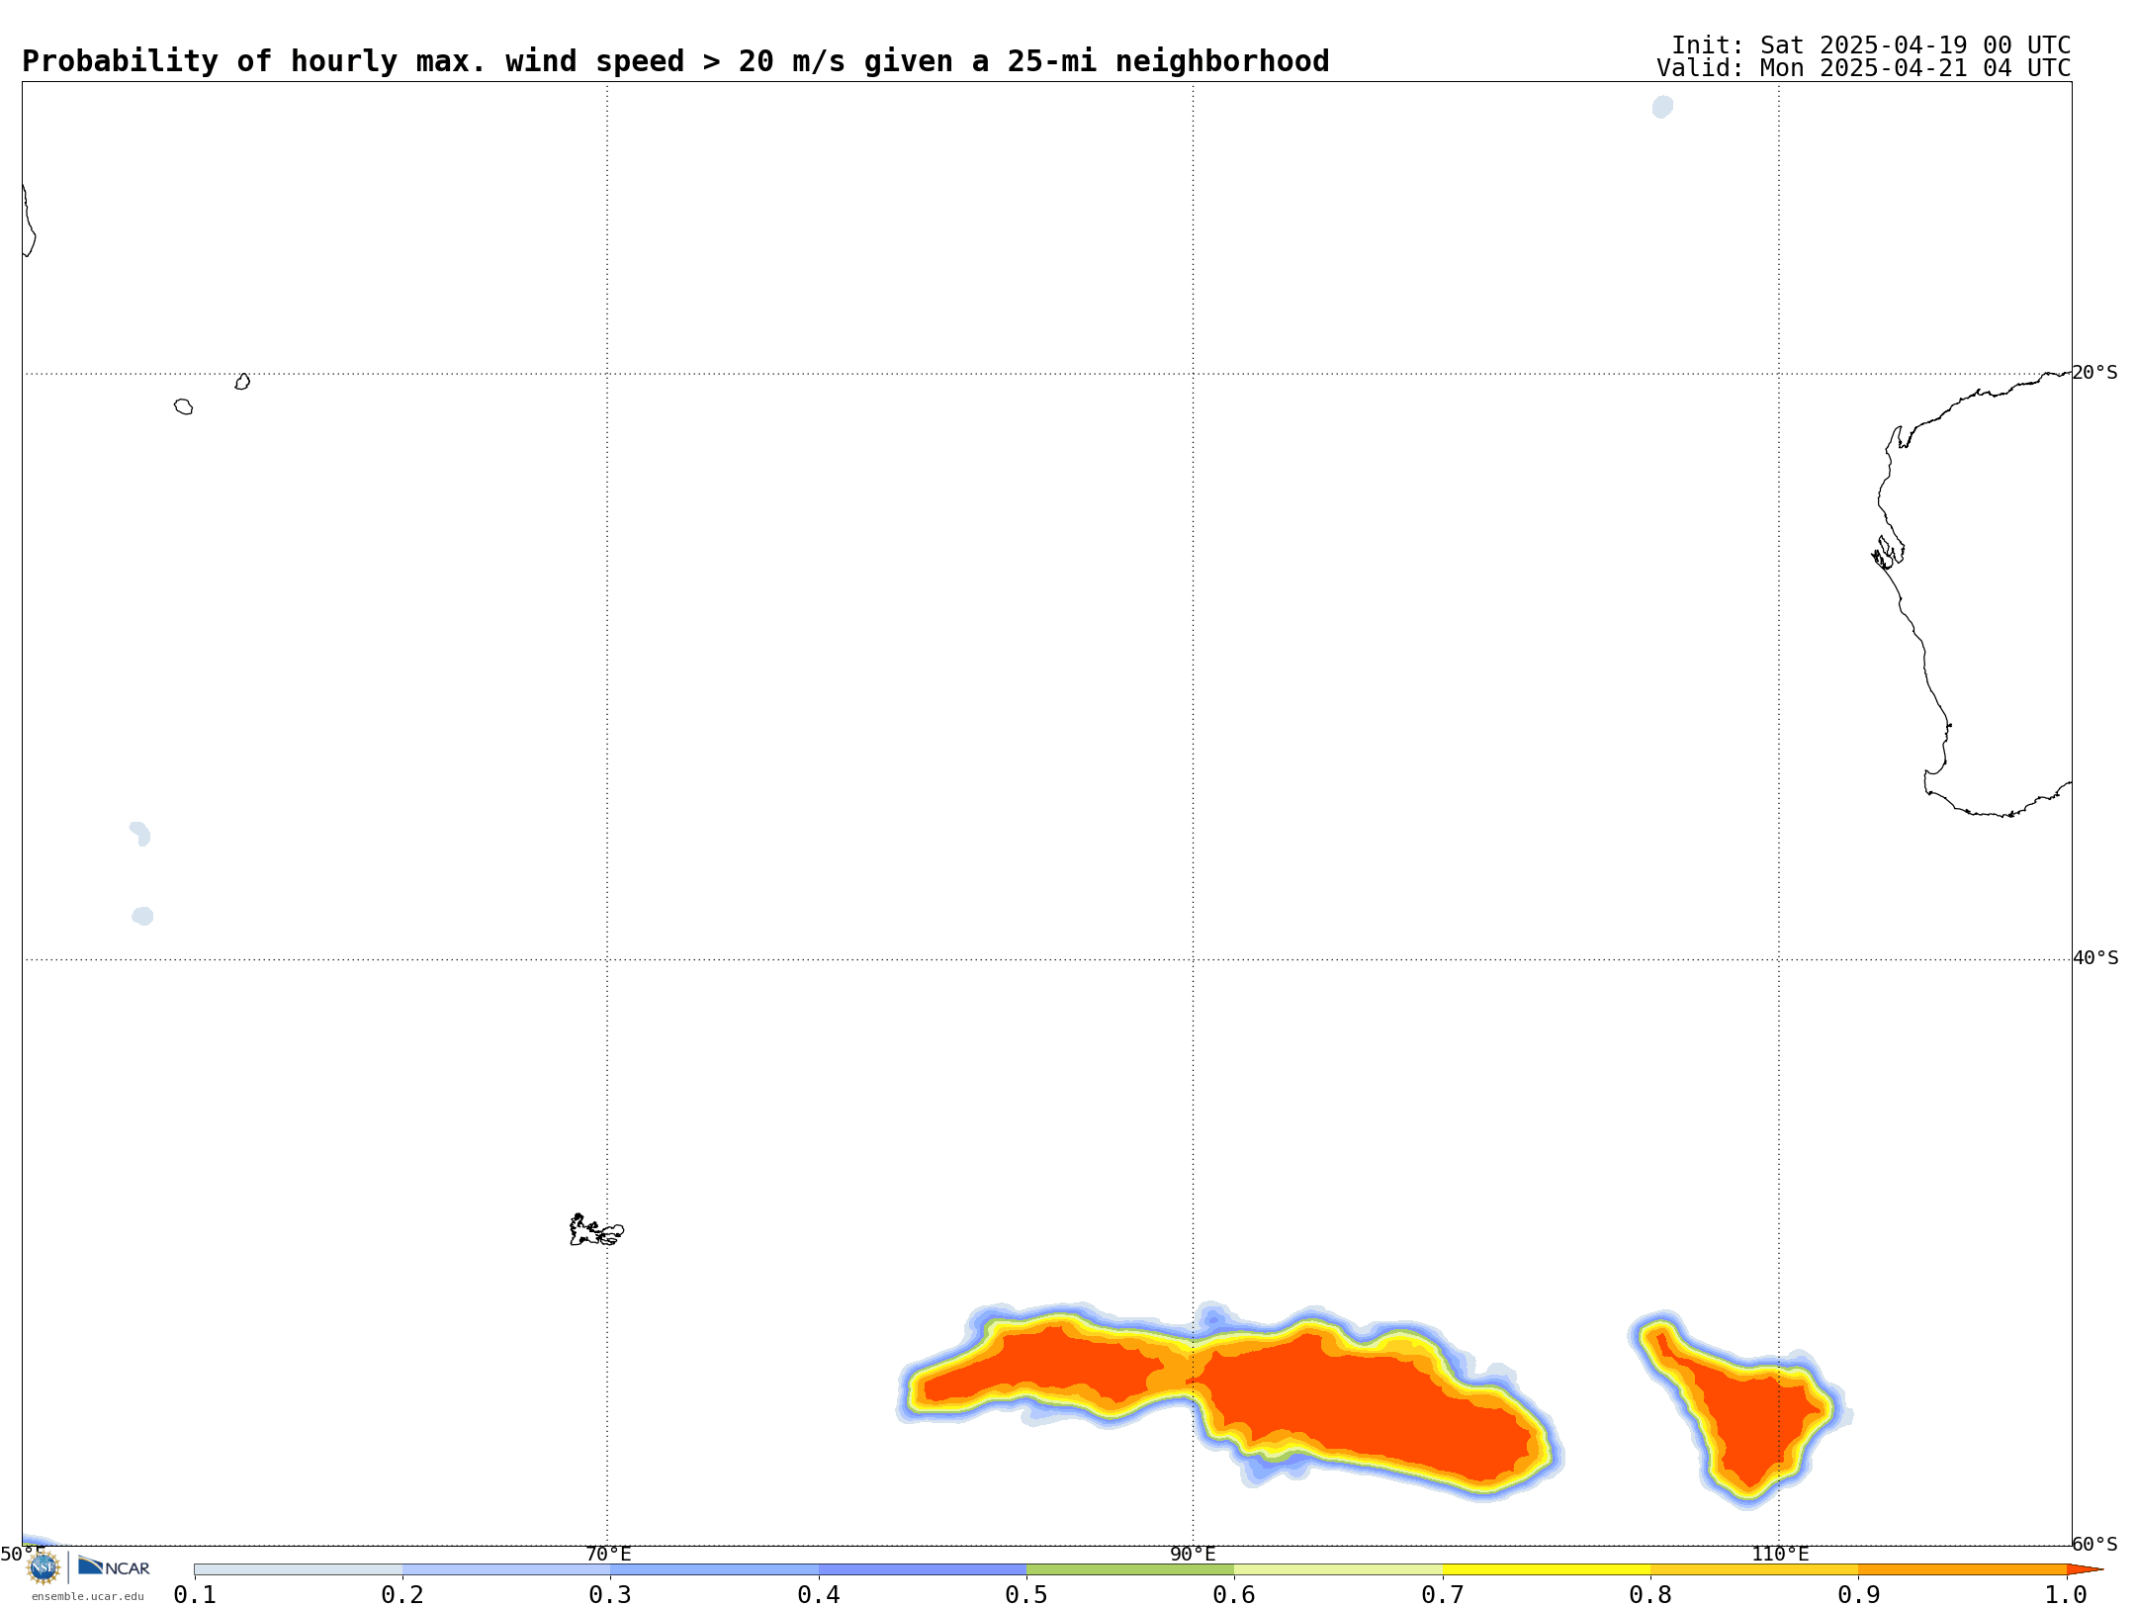Click the blue 0.3–0.4 colorbar segment
This screenshot has height=1608, width=2136.
tap(714, 1569)
